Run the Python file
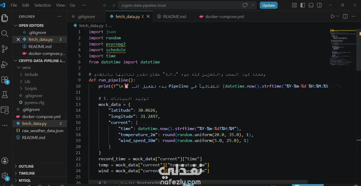Screen dimensions: 361x186 click(x=332, y=16)
